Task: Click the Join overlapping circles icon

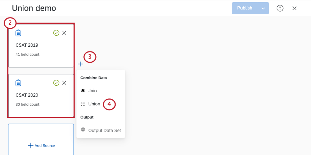Action: [83, 90]
